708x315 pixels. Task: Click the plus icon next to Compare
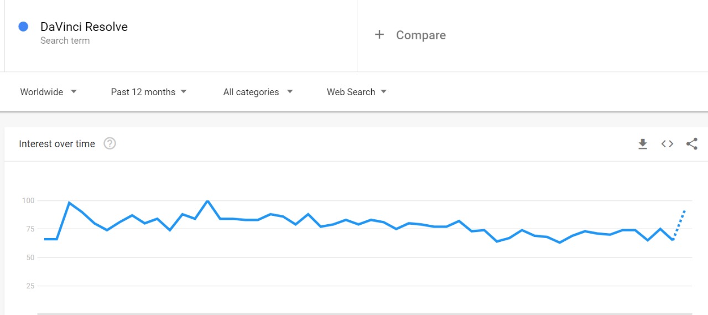coord(379,35)
